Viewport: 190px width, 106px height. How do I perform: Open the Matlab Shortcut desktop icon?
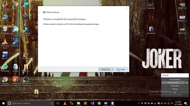point(5,6)
